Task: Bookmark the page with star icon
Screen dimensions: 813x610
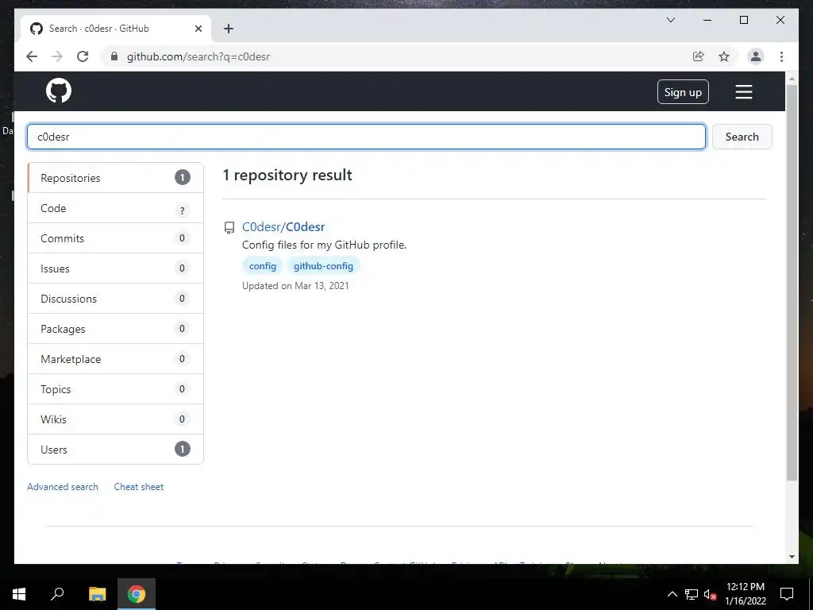Action: pos(724,56)
